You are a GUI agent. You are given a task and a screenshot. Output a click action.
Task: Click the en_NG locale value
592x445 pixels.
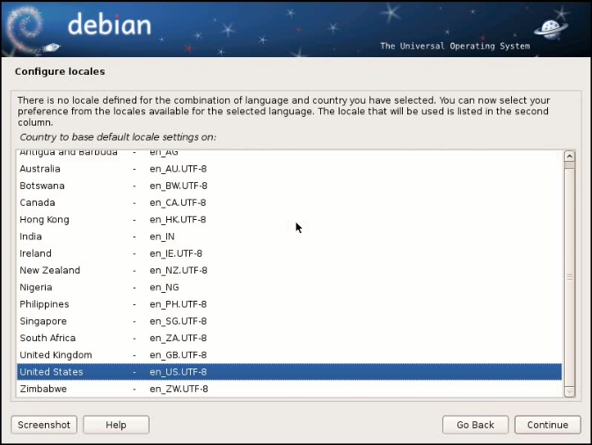[164, 288]
